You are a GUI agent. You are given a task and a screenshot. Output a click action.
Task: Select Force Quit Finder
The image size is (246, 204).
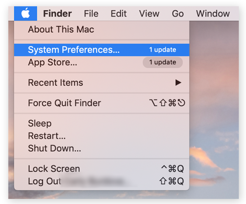click(64, 103)
